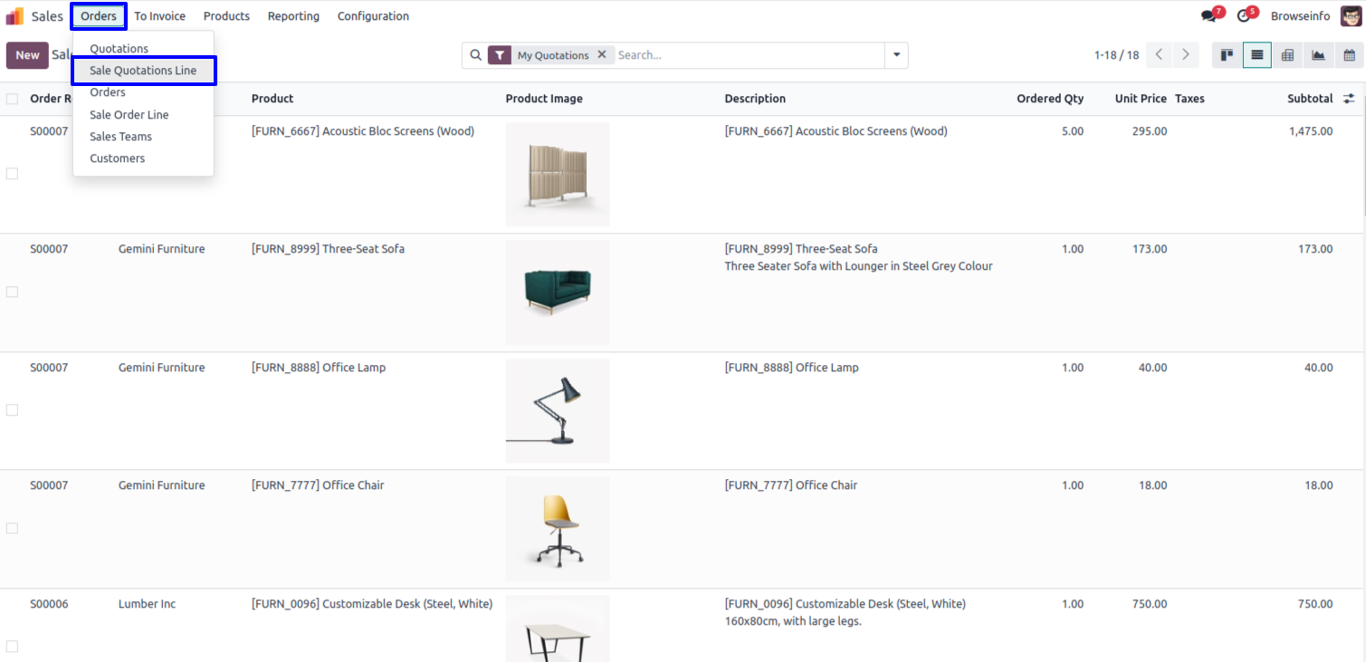Select the Office Lamp row checkbox

pyautogui.click(x=12, y=410)
